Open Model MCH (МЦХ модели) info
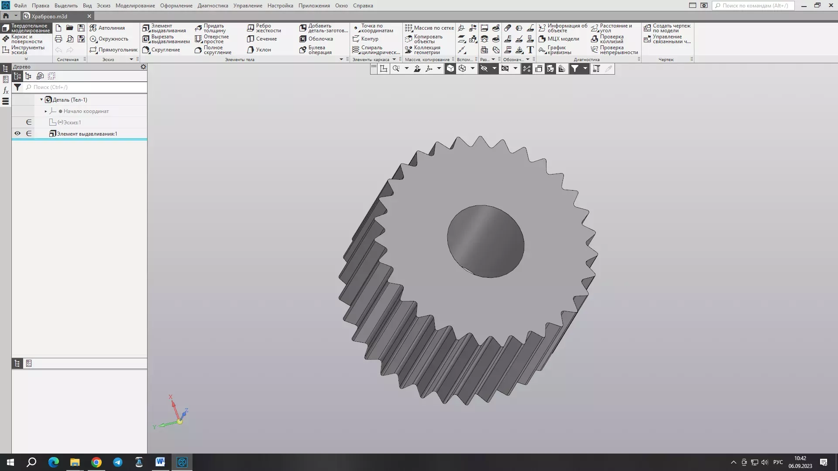 point(559,39)
